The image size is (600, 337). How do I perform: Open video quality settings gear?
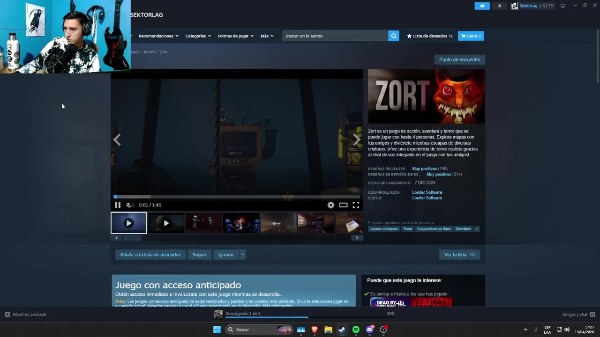(331, 205)
